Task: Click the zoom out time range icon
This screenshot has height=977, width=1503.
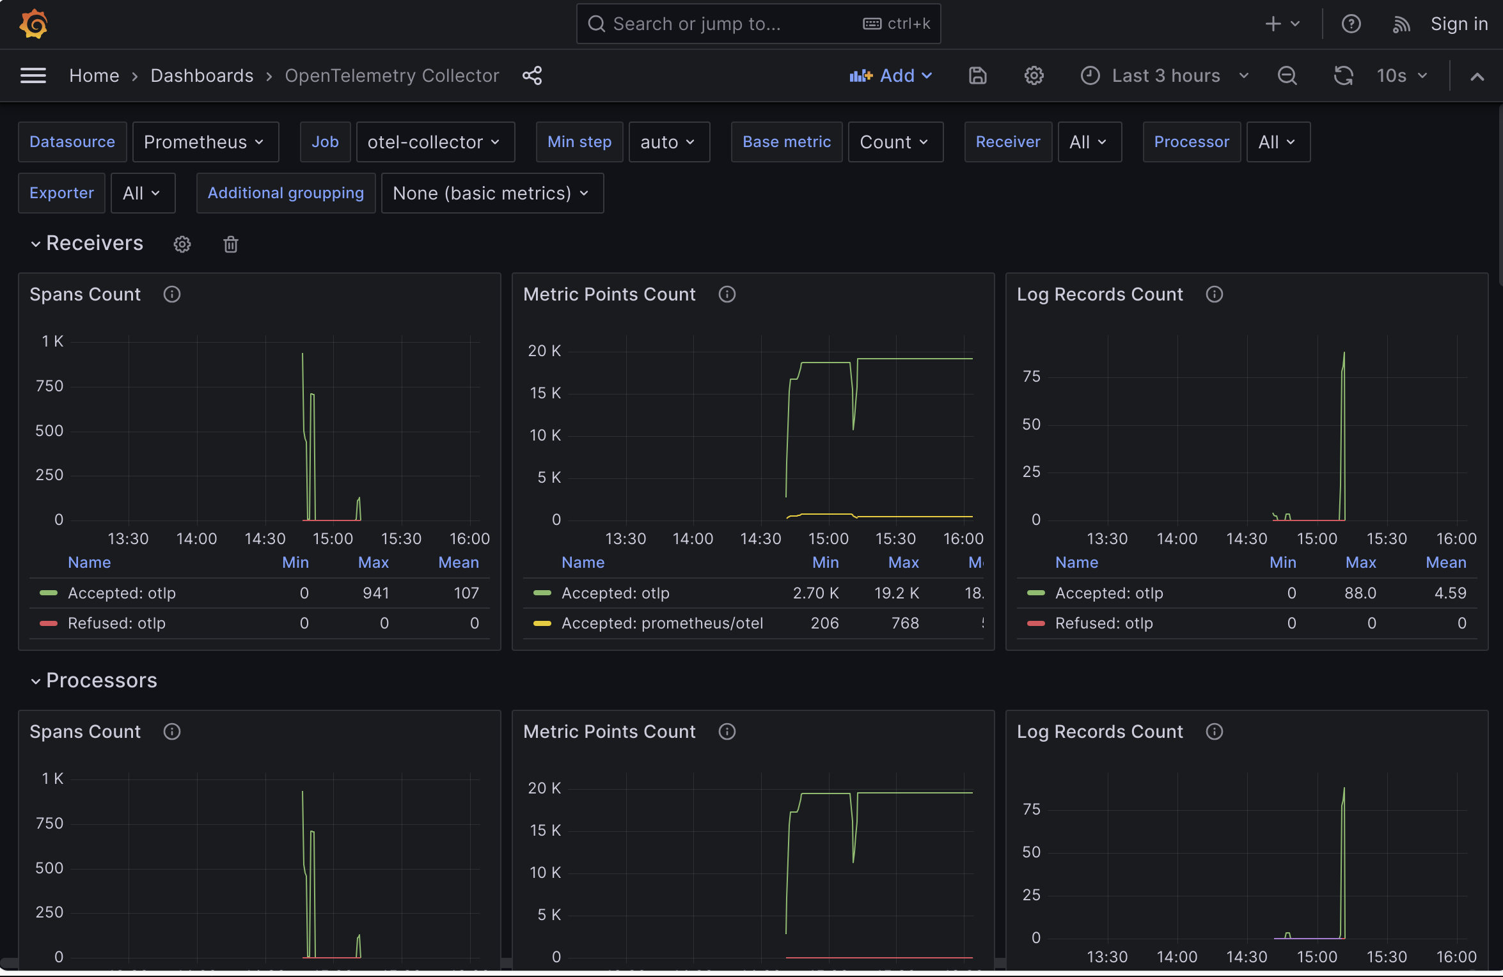Action: (x=1287, y=75)
